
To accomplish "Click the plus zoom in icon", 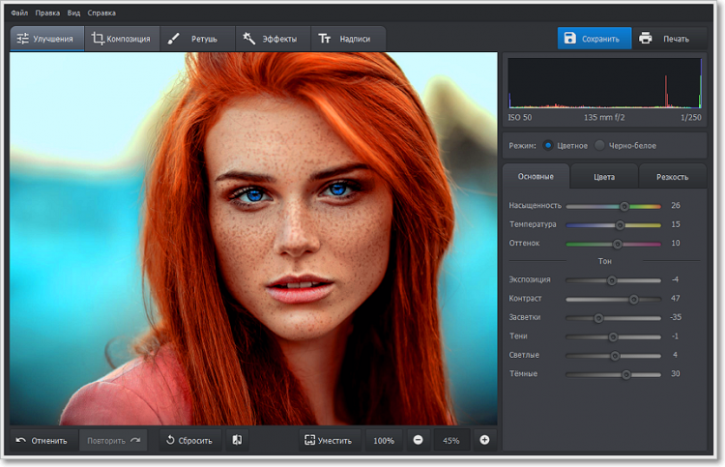I will click(484, 440).
